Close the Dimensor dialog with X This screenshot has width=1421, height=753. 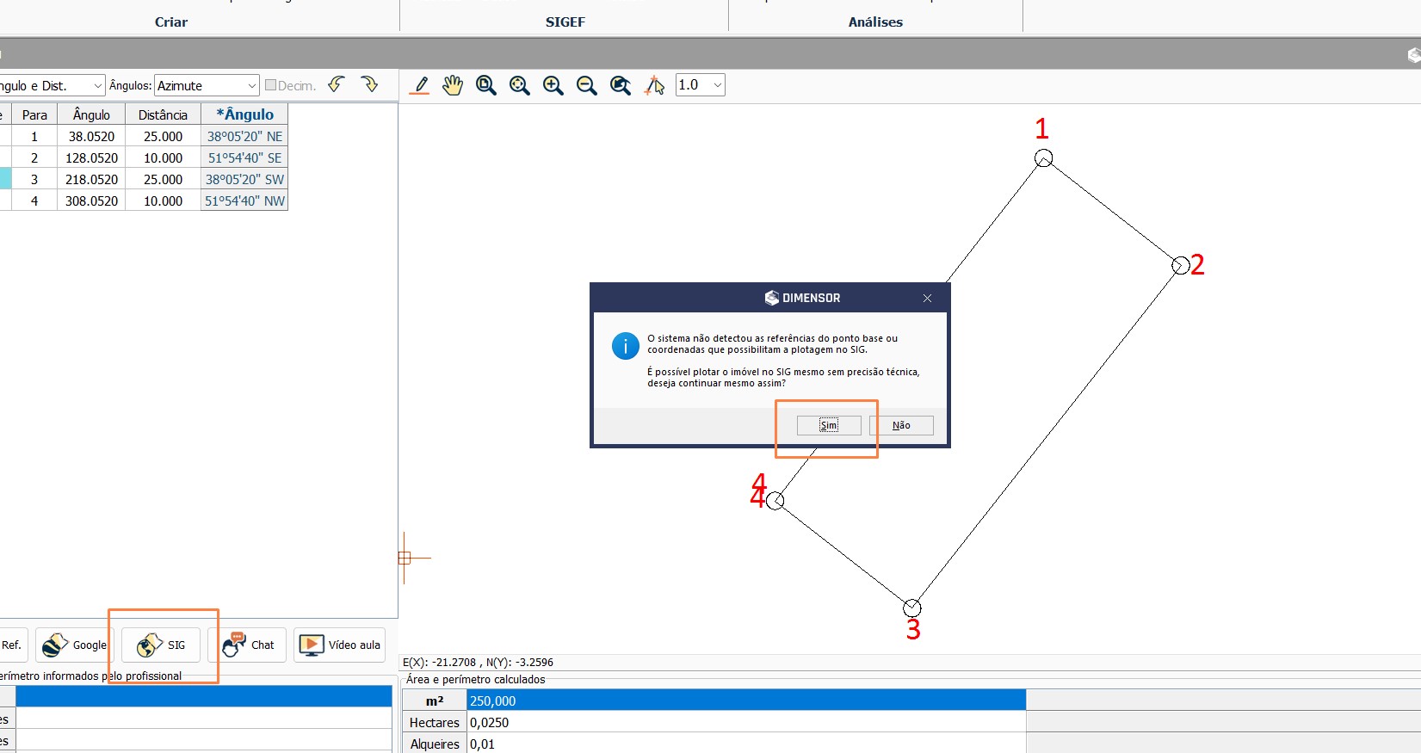tap(927, 298)
